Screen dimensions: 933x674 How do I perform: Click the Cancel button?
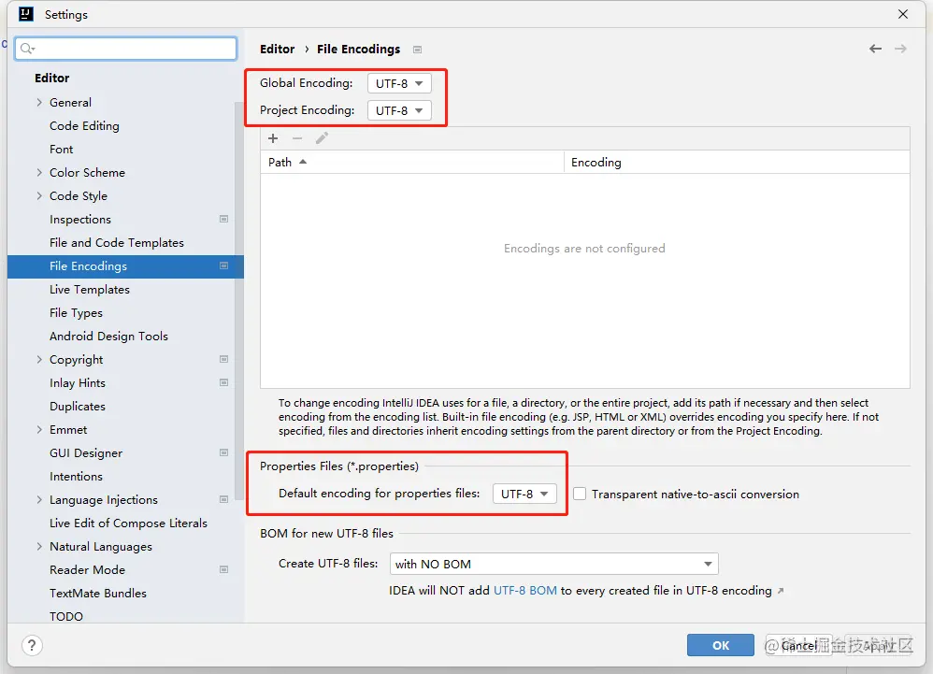click(798, 645)
